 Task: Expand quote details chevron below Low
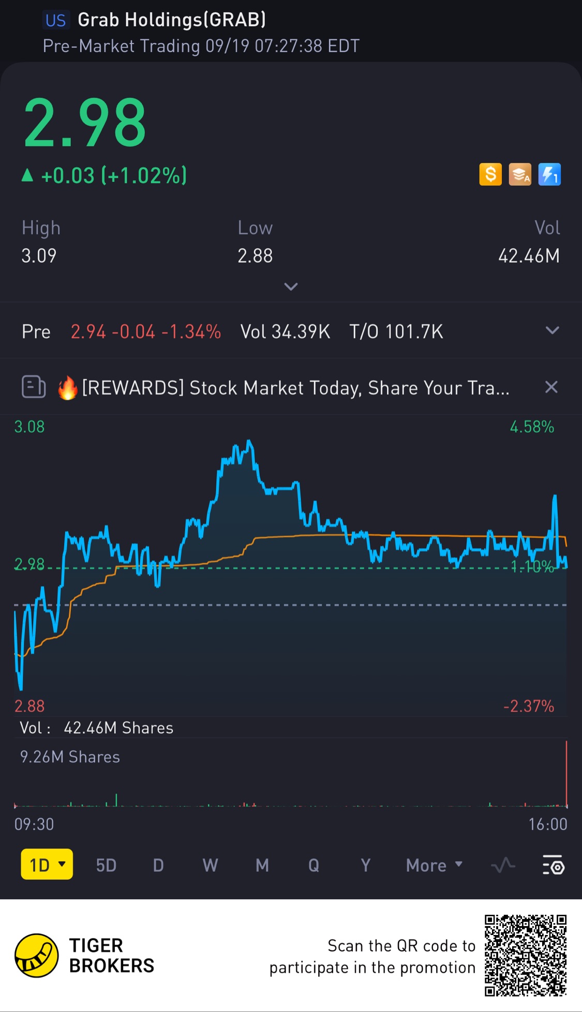click(x=291, y=286)
